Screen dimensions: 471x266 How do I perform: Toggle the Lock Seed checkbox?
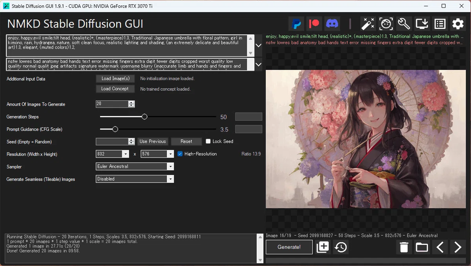click(x=208, y=141)
